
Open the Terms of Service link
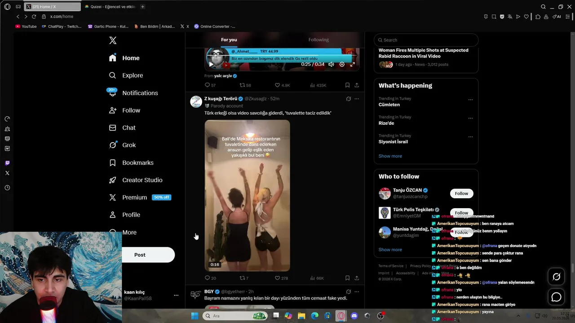391,266
